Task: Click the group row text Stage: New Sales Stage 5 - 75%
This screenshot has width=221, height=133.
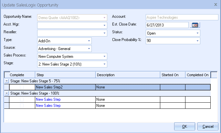Action: point(35,81)
